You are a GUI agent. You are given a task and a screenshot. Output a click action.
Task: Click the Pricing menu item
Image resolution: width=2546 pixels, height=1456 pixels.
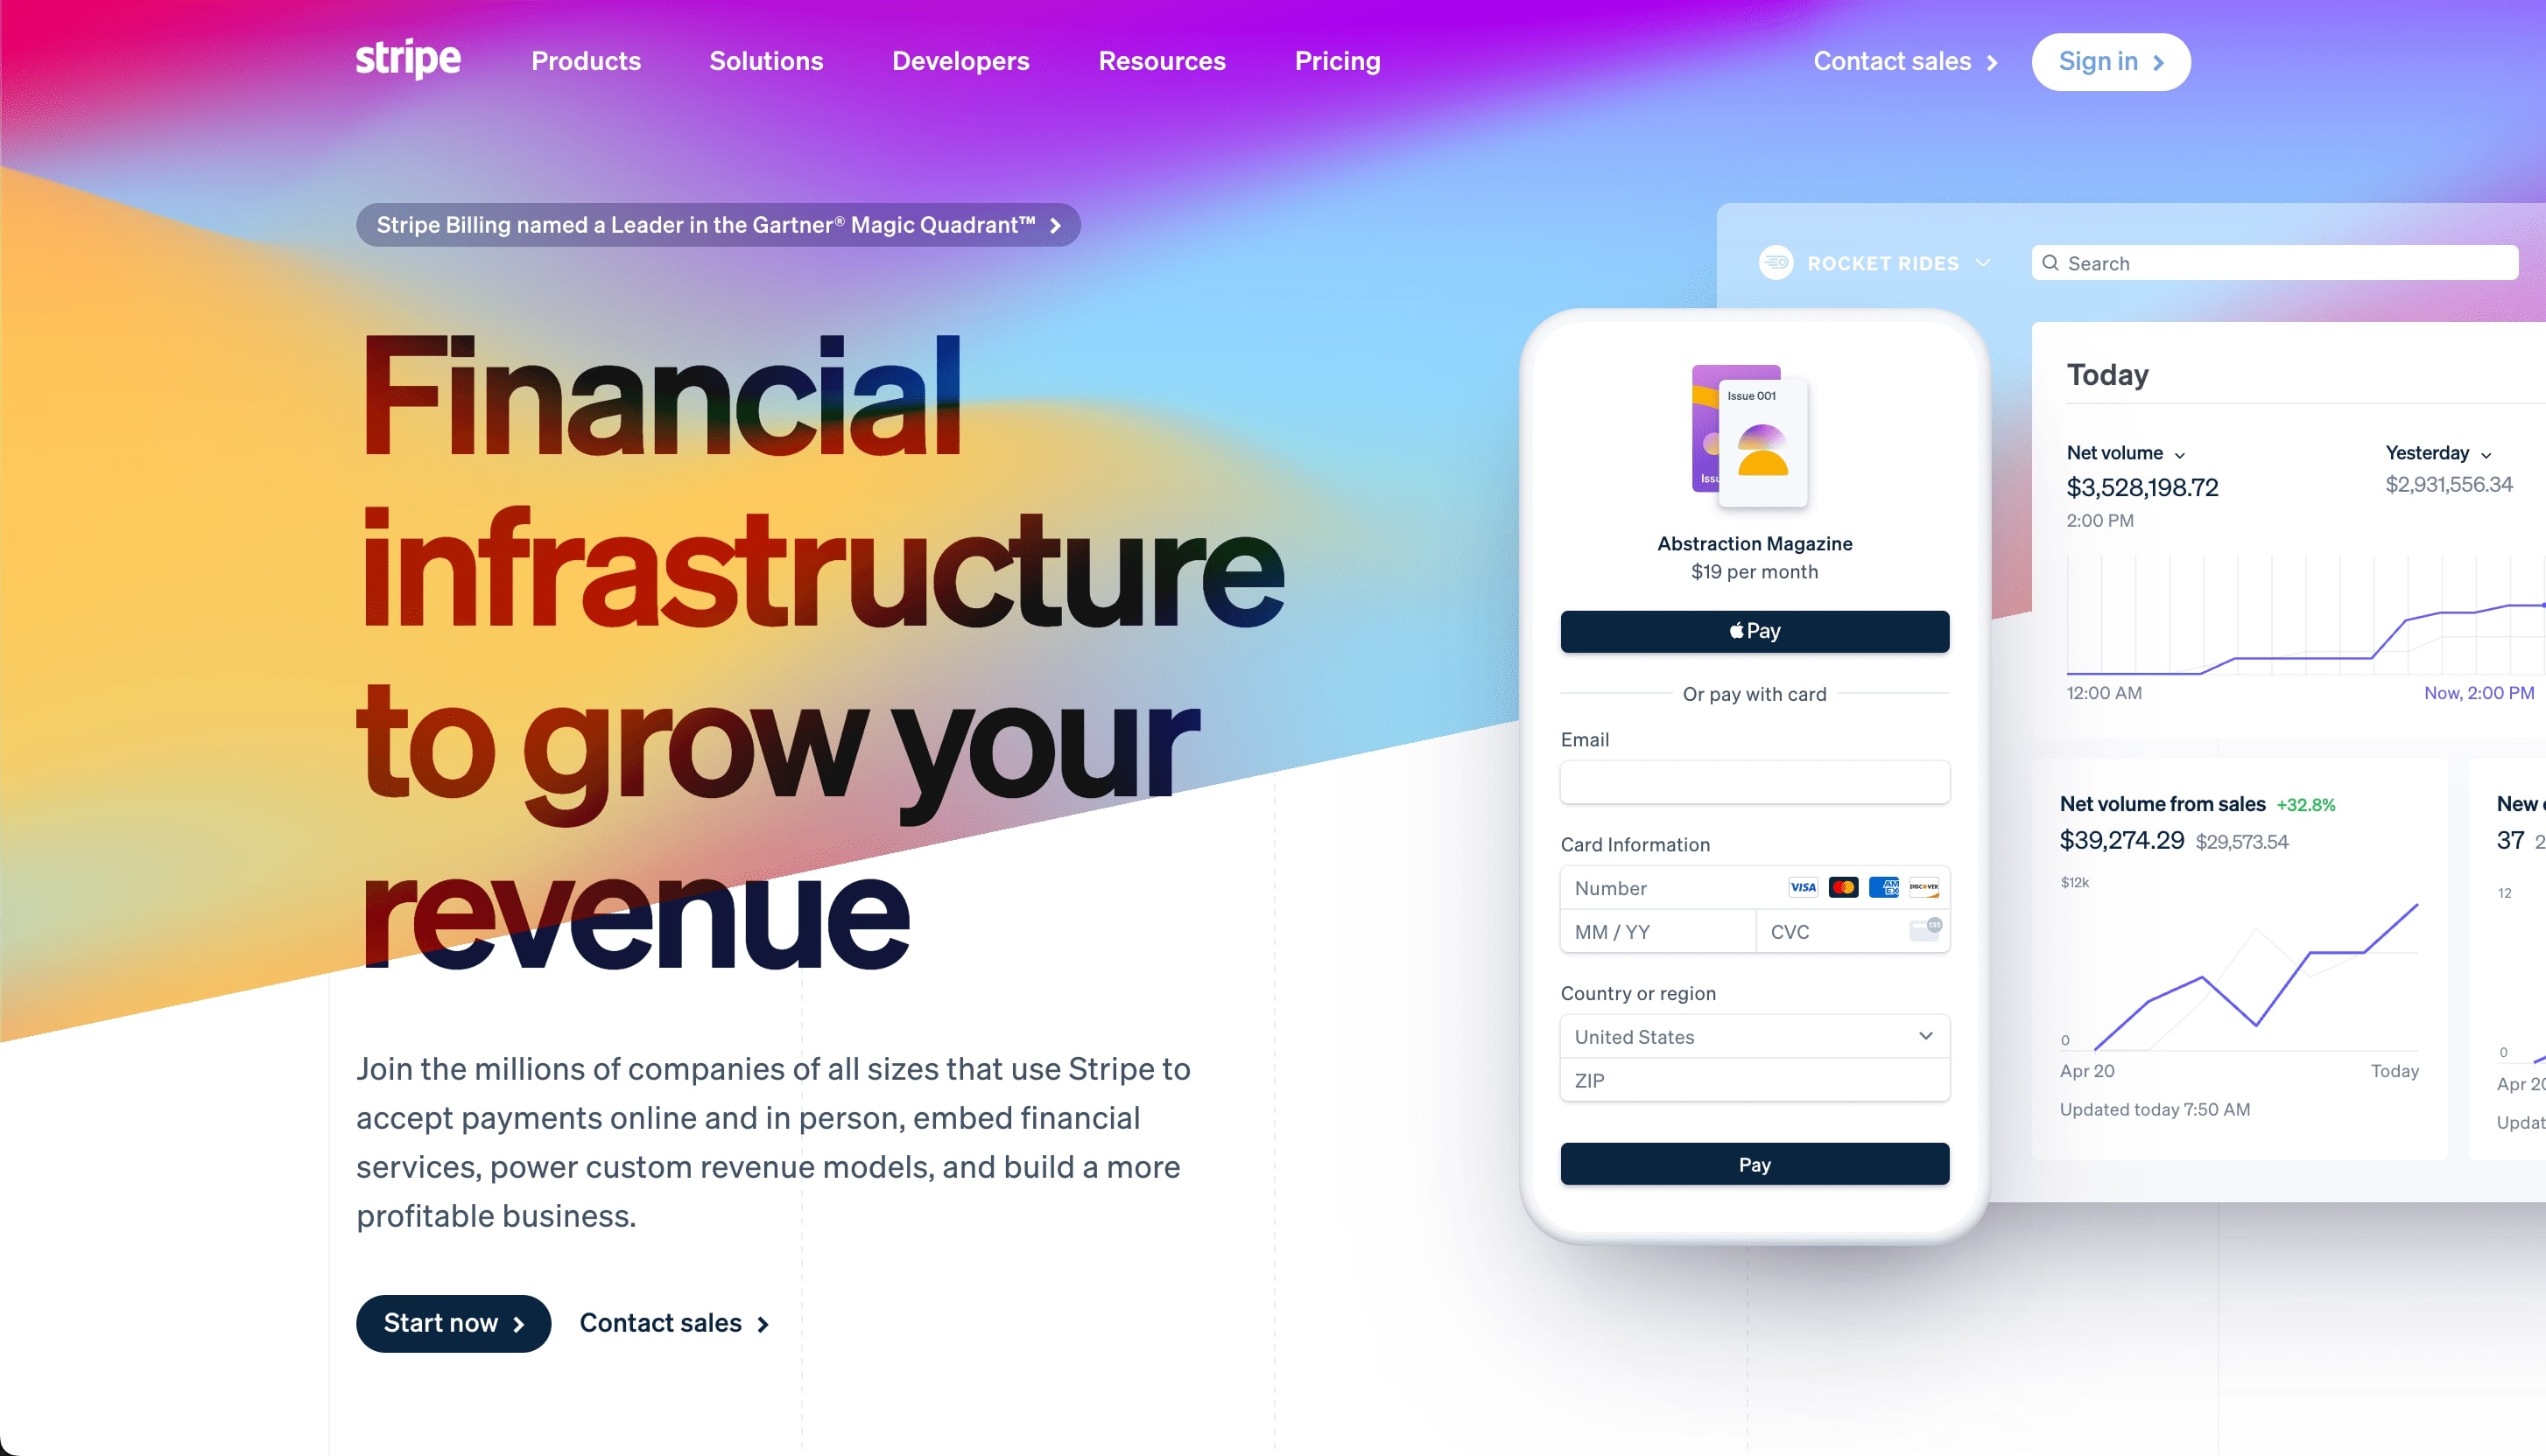1336,59
